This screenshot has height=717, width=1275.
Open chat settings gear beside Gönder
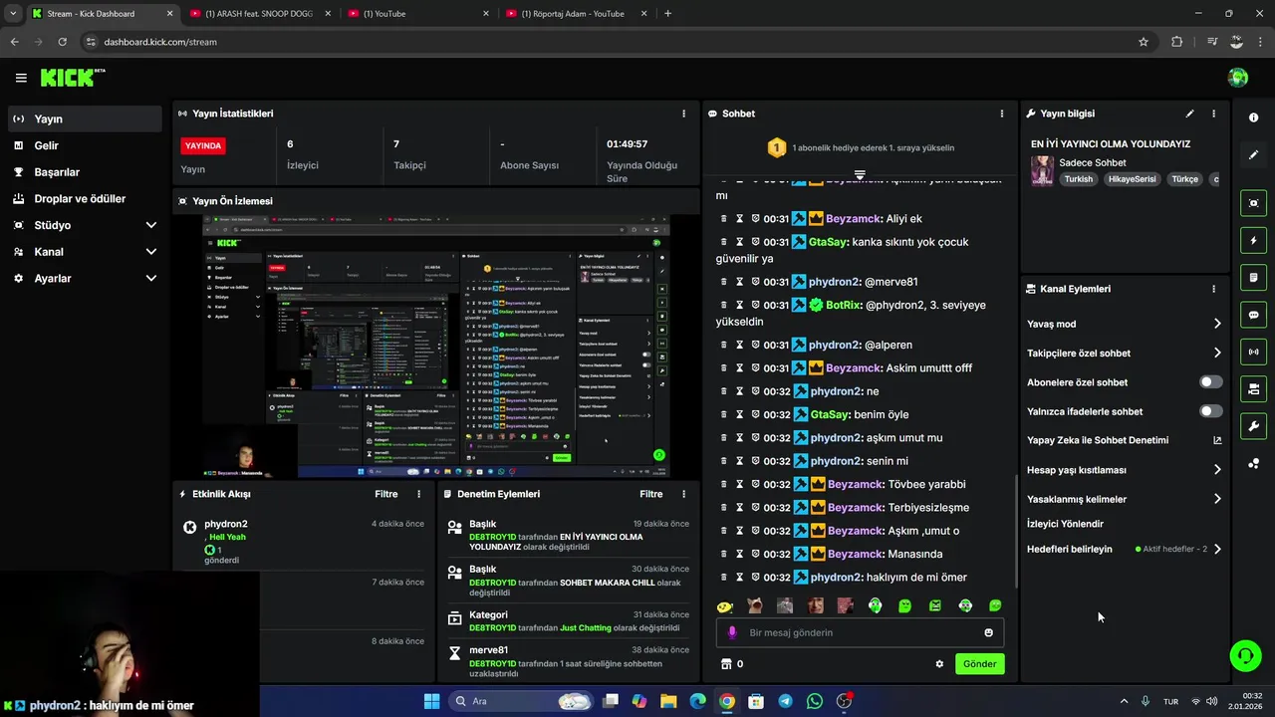tap(939, 664)
